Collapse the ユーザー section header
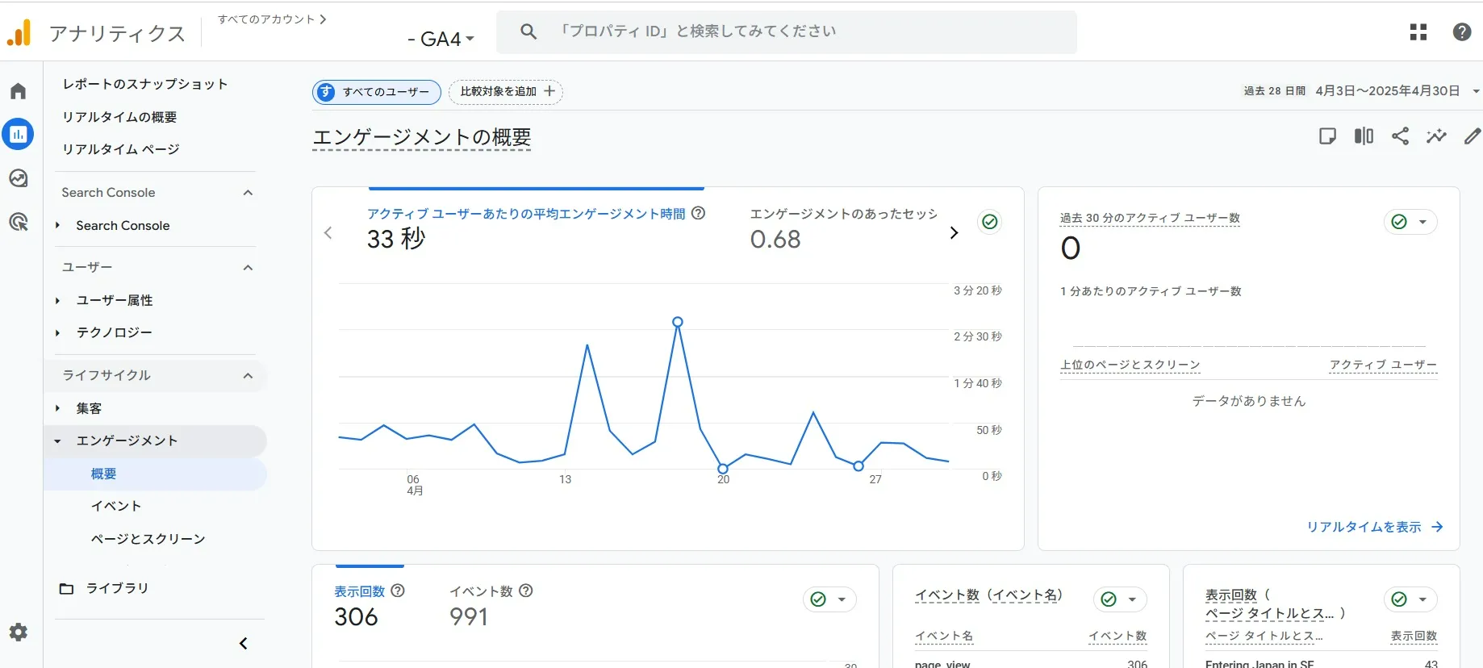This screenshot has height=668, width=1483. (x=249, y=267)
